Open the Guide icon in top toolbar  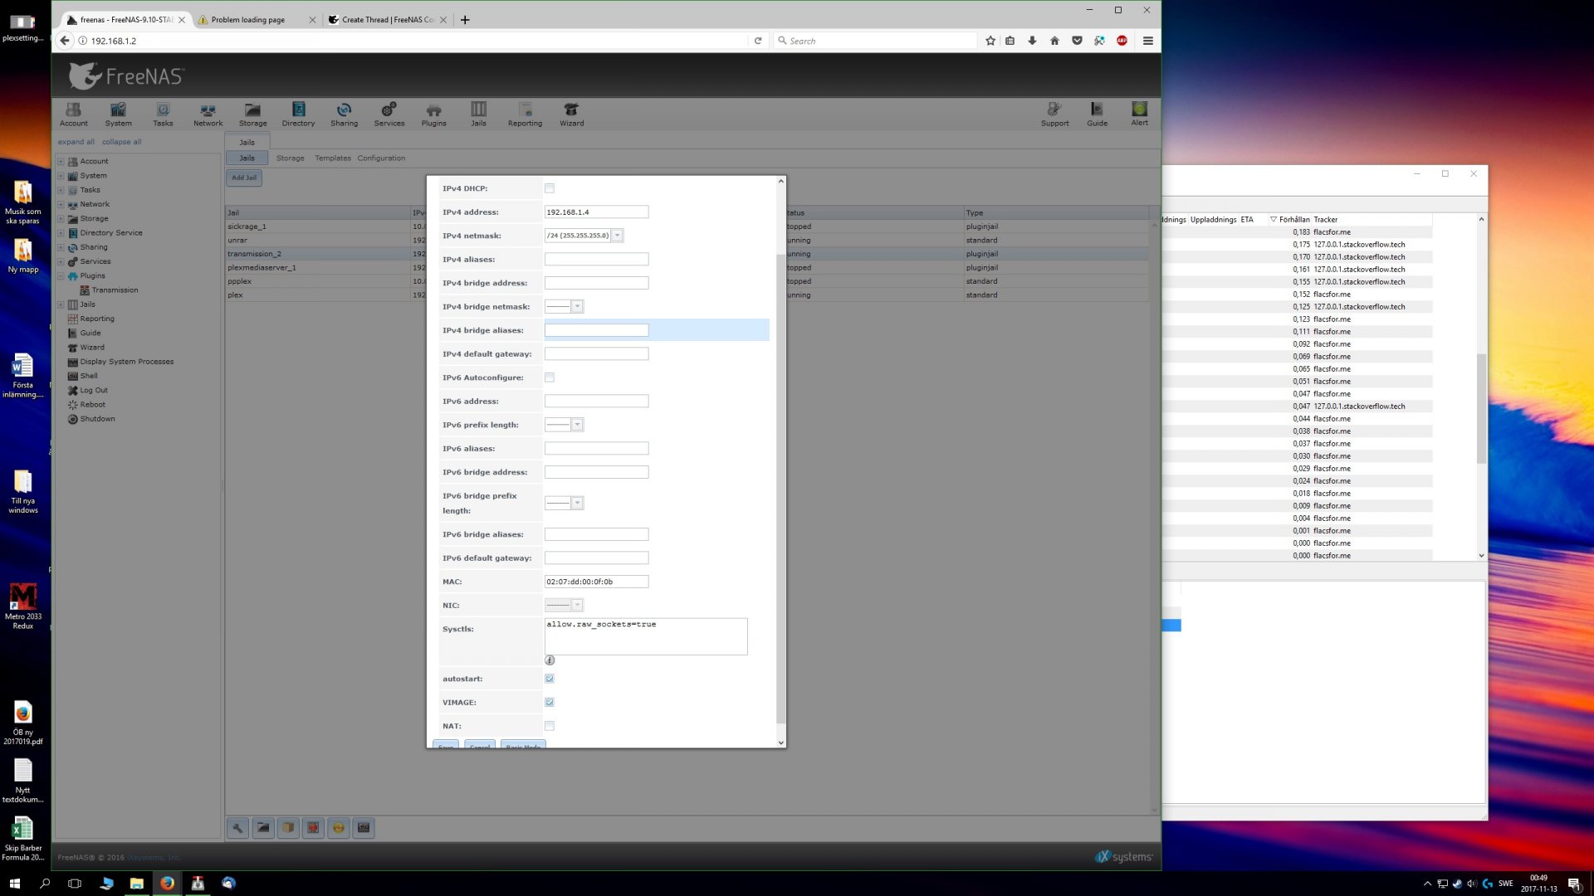click(x=1097, y=114)
